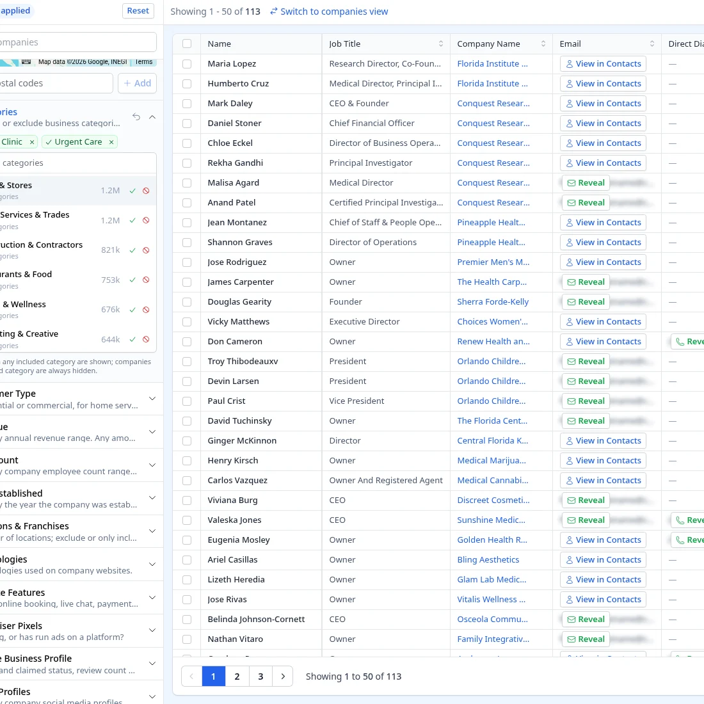Switch to companies view
This screenshot has width=704, height=704.
[x=329, y=12]
